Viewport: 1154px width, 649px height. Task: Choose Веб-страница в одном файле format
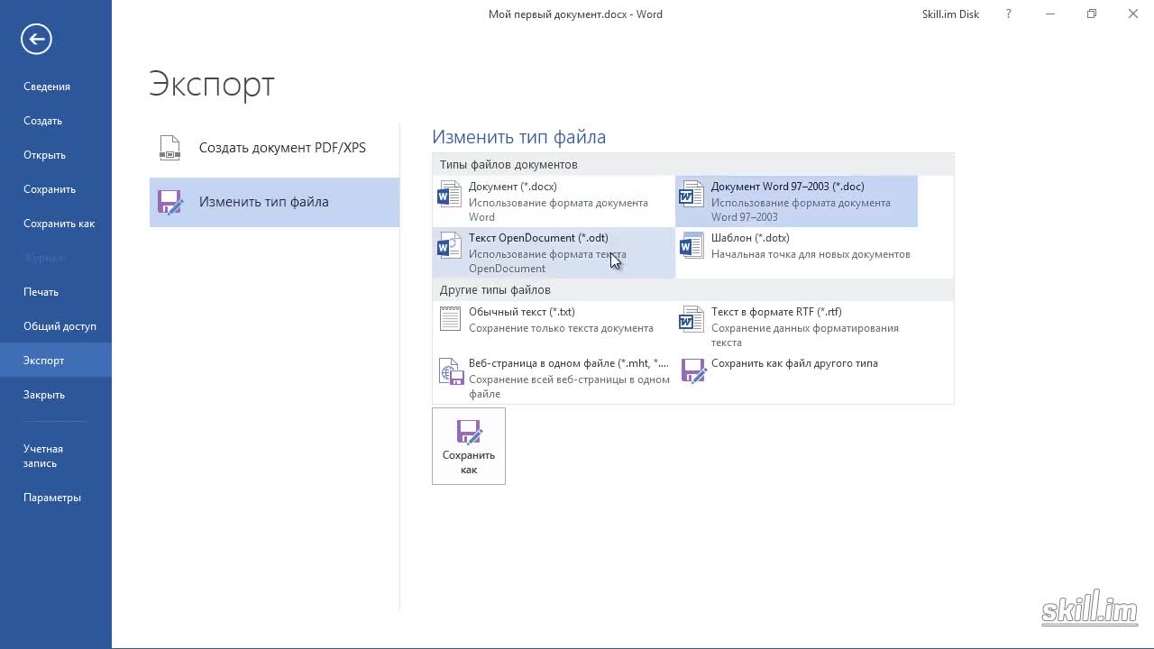click(554, 378)
